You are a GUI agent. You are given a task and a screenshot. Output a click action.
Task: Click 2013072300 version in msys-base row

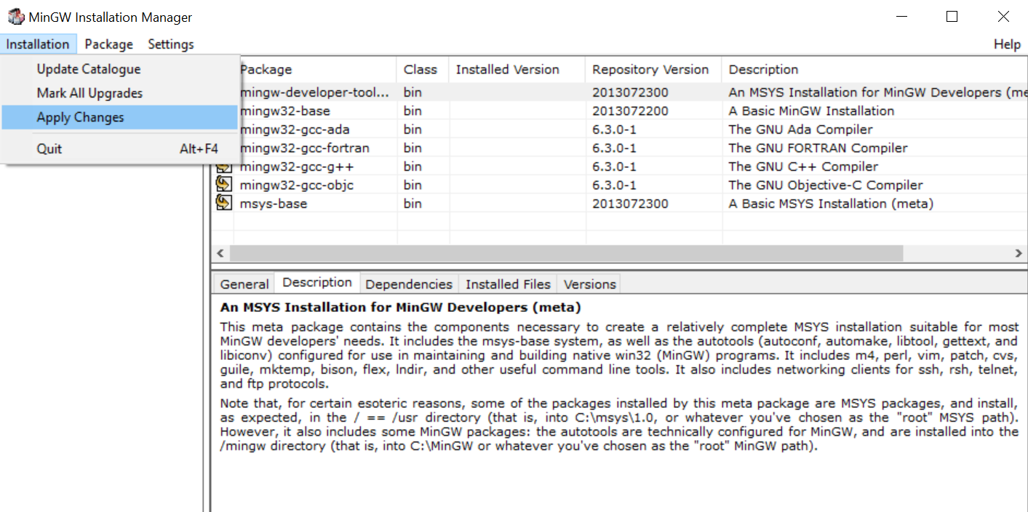click(x=630, y=203)
